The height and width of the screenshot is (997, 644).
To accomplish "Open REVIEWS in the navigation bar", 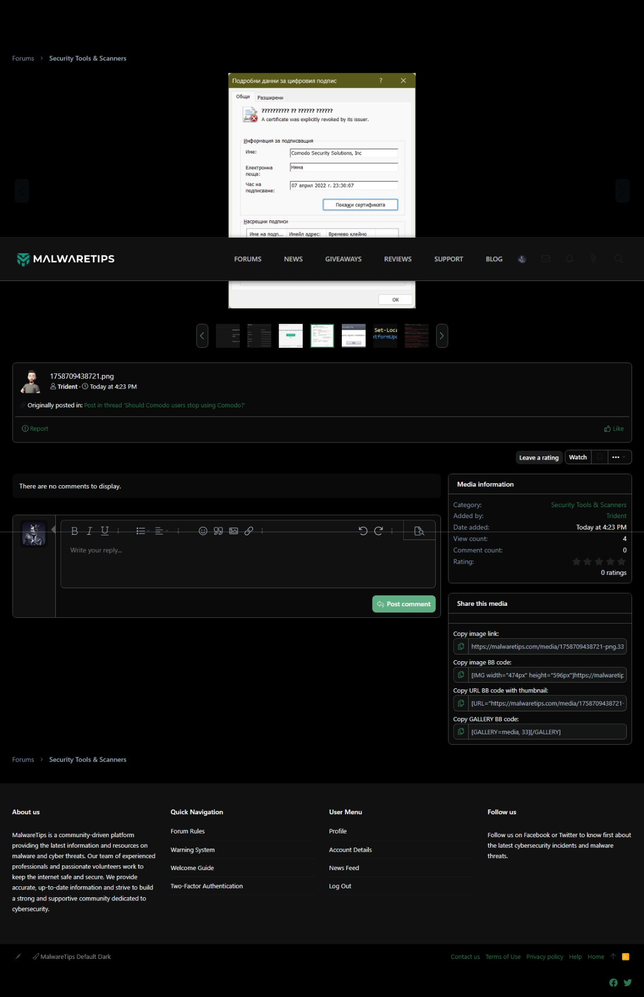I will pyautogui.click(x=398, y=259).
